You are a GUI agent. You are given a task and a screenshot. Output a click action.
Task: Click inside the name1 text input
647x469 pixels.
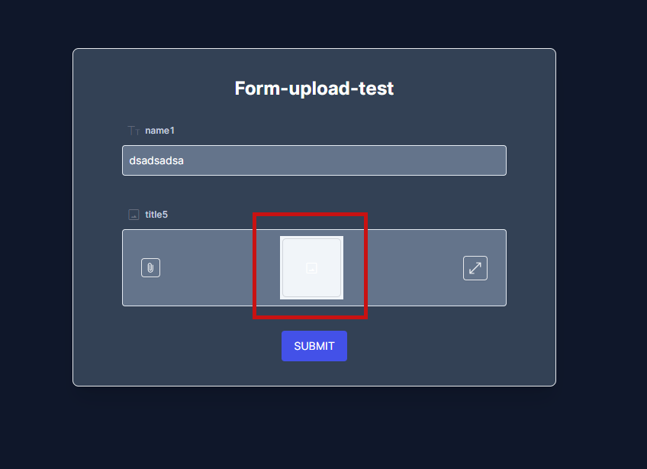click(x=314, y=160)
